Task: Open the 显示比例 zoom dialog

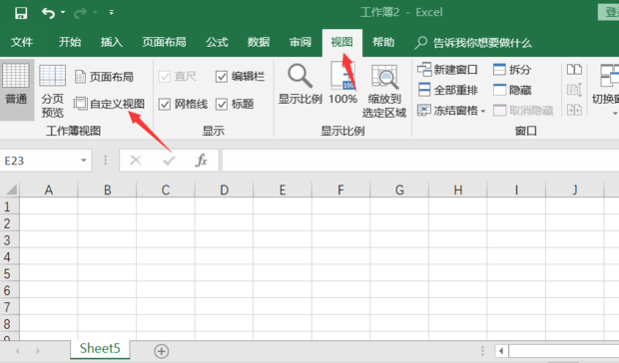Action: point(301,85)
